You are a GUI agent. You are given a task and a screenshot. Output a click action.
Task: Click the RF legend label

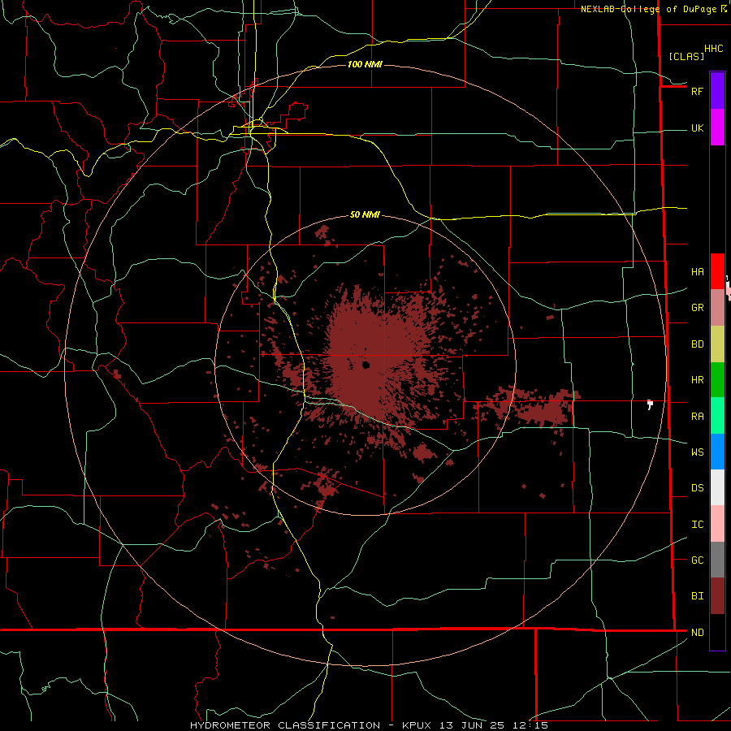click(698, 91)
